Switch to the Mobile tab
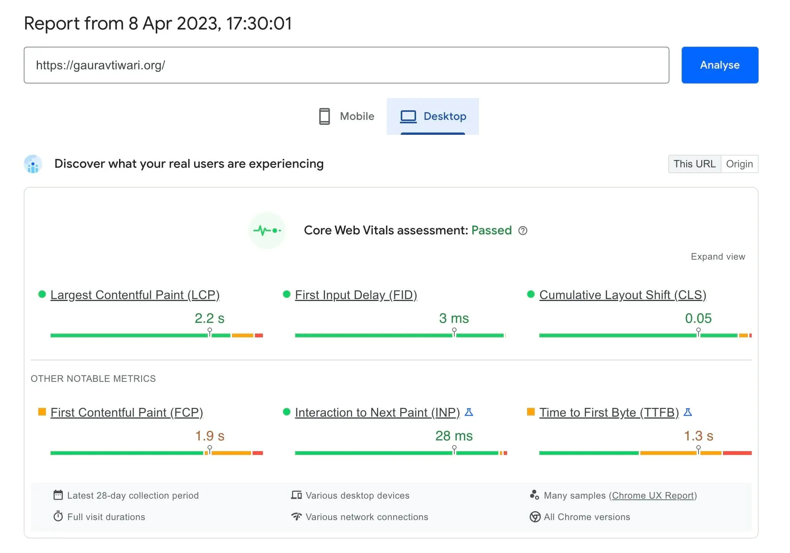The image size is (790, 553). [347, 116]
